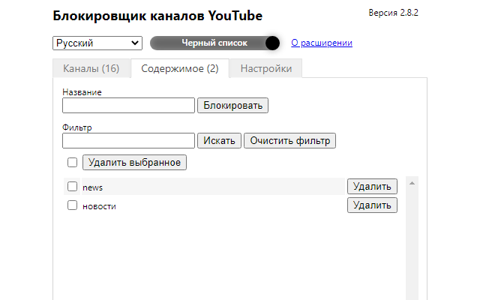Viewport: 480px width, 300px height.
Task: Open the Настройки tab
Action: (266, 68)
